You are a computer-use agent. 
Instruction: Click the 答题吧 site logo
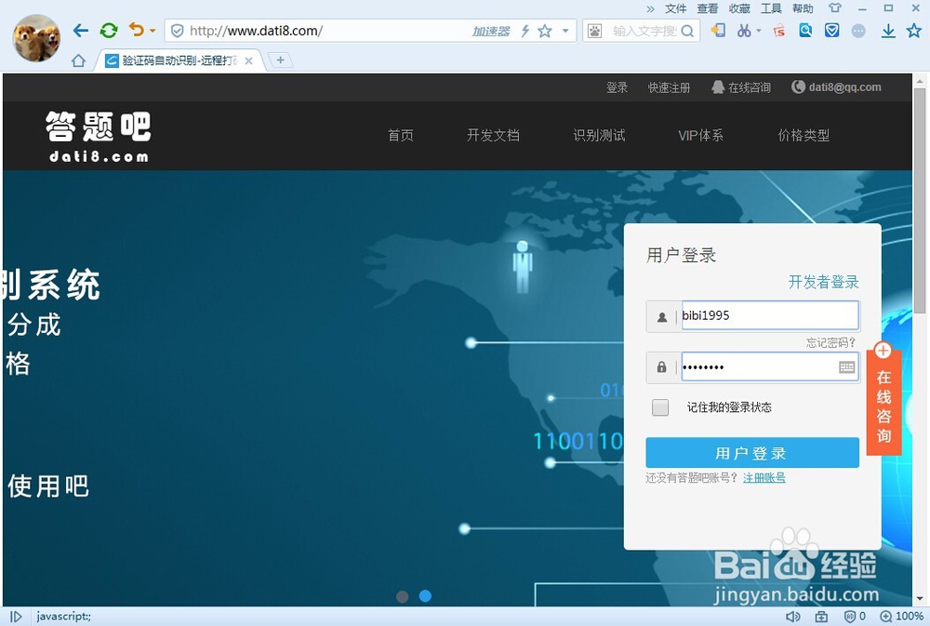click(99, 137)
